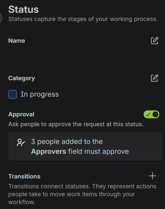The width and height of the screenshot is (165, 209).
Task: Click the Status panel heading
Action: coord(23,10)
